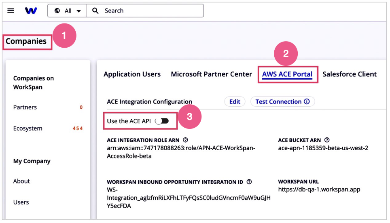The height and width of the screenshot is (223, 390).
Task: Click the Edit button
Action: [x=235, y=101]
